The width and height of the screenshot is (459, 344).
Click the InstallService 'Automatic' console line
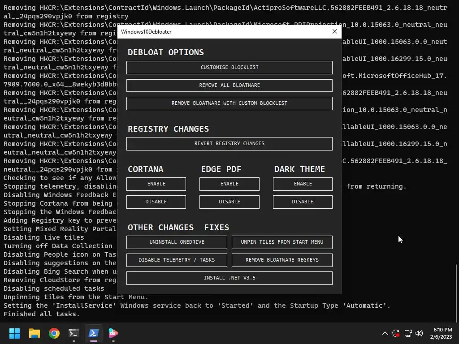[x=197, y=305]
